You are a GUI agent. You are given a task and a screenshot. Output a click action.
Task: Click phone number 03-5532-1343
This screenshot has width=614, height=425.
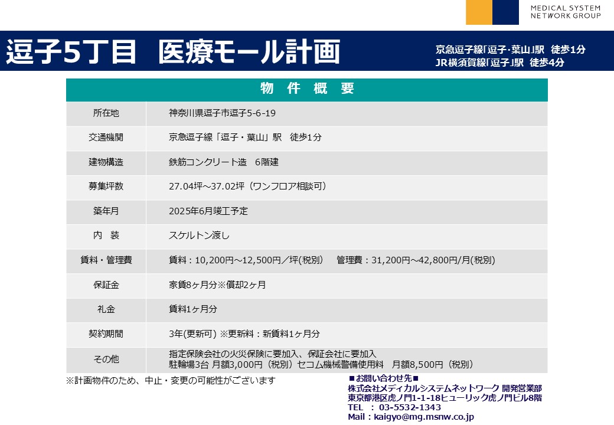tap(410, 407)
